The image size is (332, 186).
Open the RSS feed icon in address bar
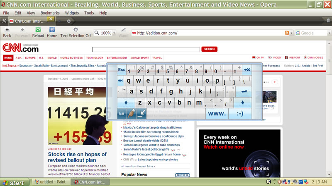coord(287,33)
